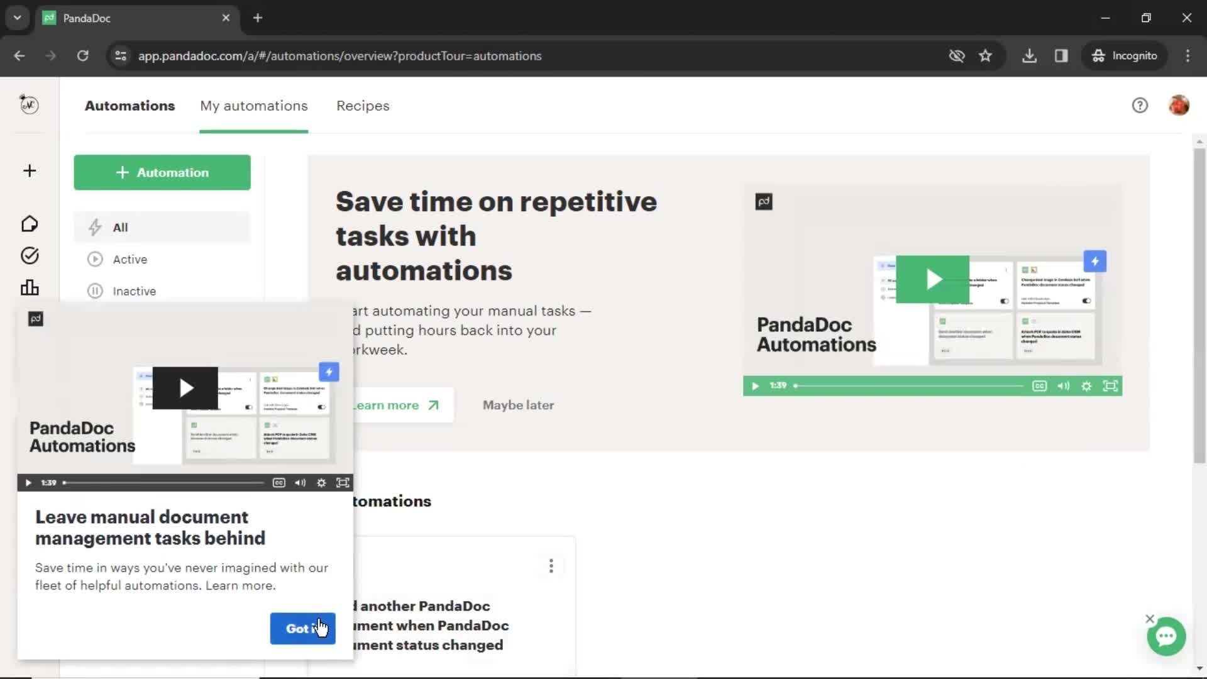Click Maybe later in banner

tap(519, 406)
